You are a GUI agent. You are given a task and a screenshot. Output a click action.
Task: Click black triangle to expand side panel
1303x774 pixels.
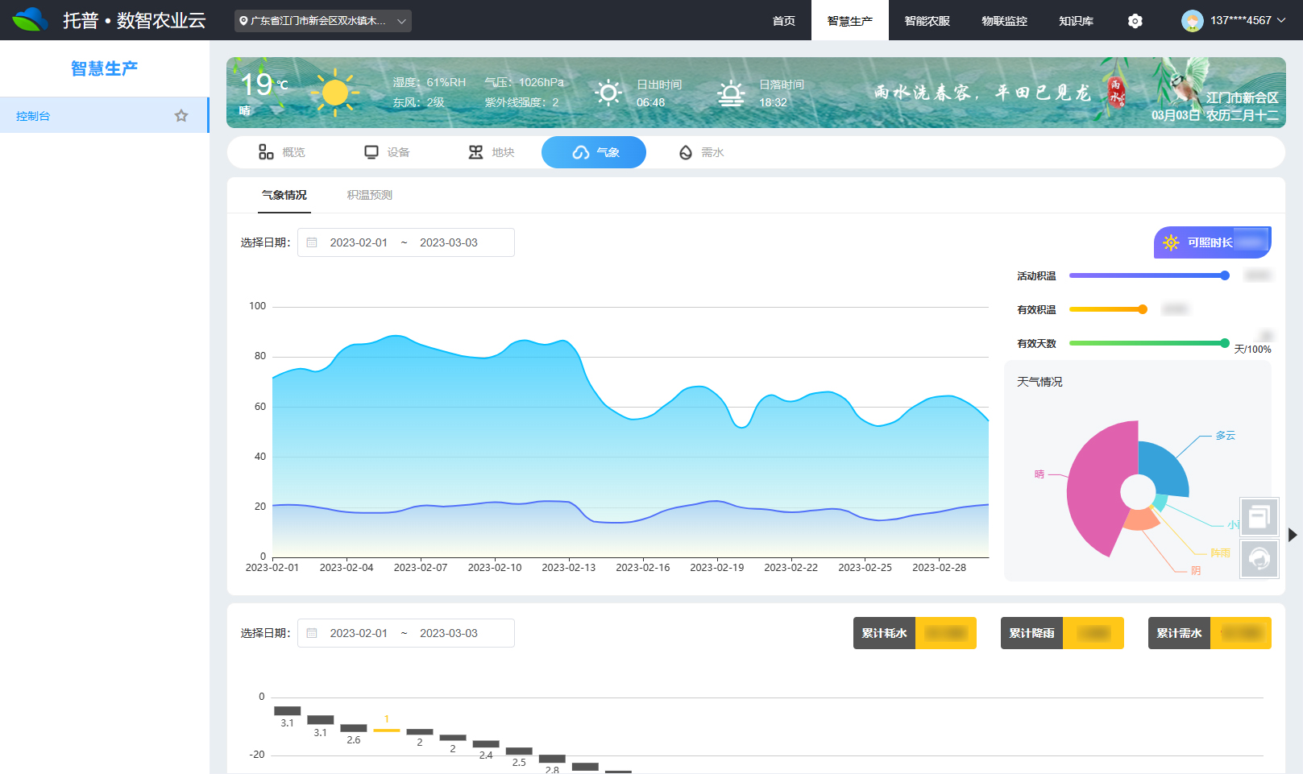click(1293, 535)
